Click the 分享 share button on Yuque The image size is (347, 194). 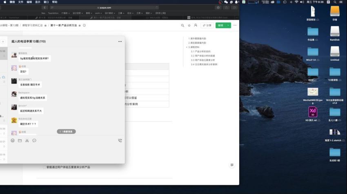pos(207,25)
